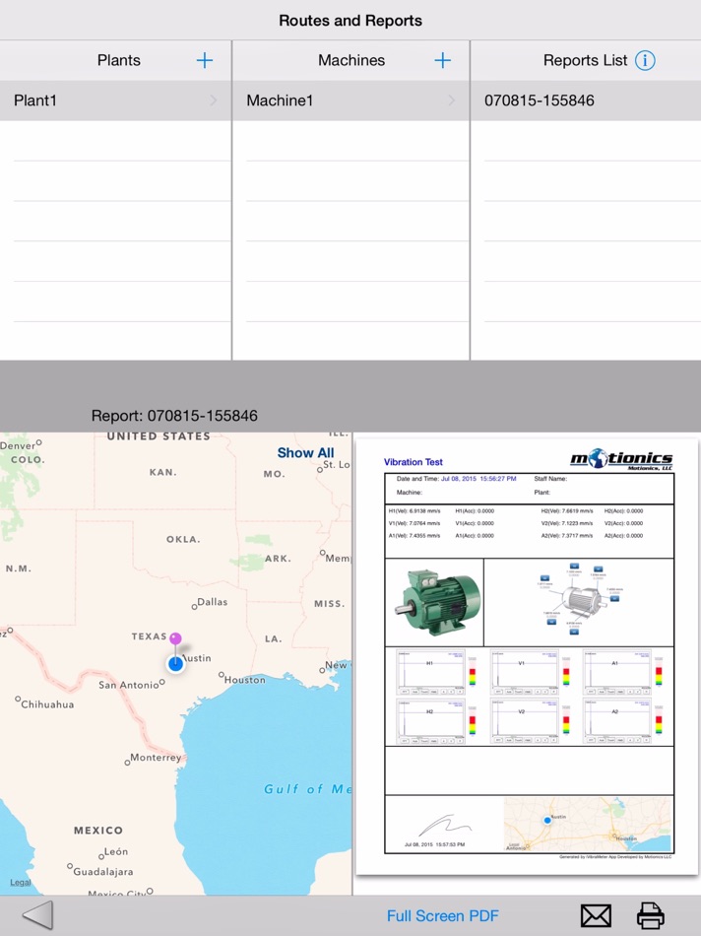Tap Guadalajara label on map
The image size is (701, 936).
coord(103,872)
